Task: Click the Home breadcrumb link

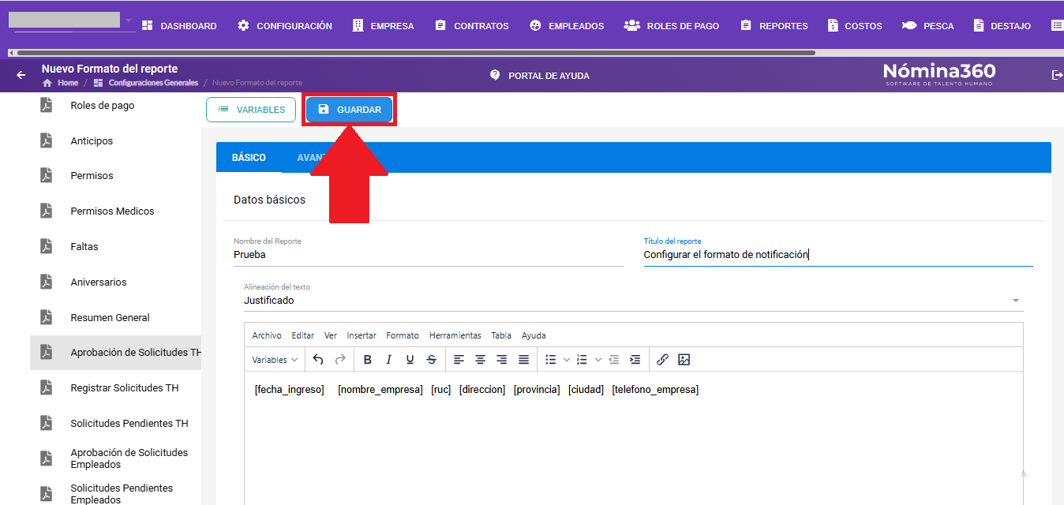Action: [x=61, y=83]
